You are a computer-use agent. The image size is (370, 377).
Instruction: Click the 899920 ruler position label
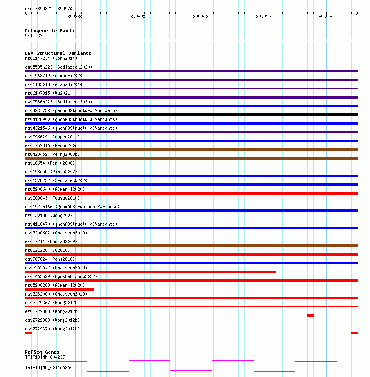tap(326, 17)
